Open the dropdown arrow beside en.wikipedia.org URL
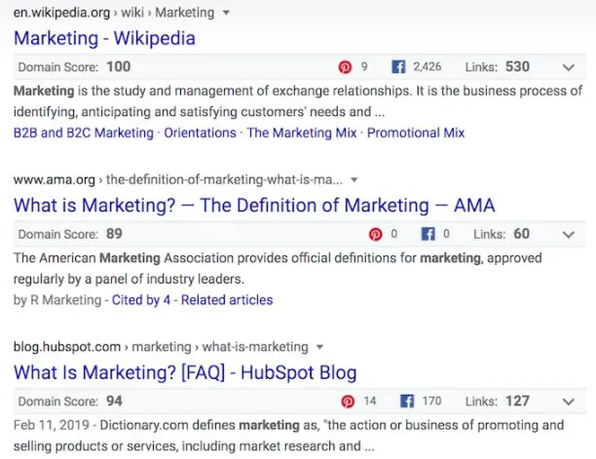This screenshot has height=459, width=596. pos(226,13)
